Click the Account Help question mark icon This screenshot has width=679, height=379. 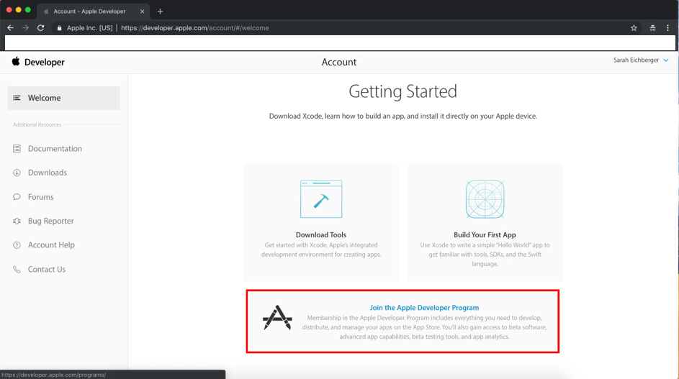tap(17, 245)
